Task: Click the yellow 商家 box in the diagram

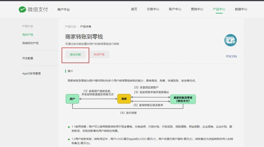Action: (124, 99)
